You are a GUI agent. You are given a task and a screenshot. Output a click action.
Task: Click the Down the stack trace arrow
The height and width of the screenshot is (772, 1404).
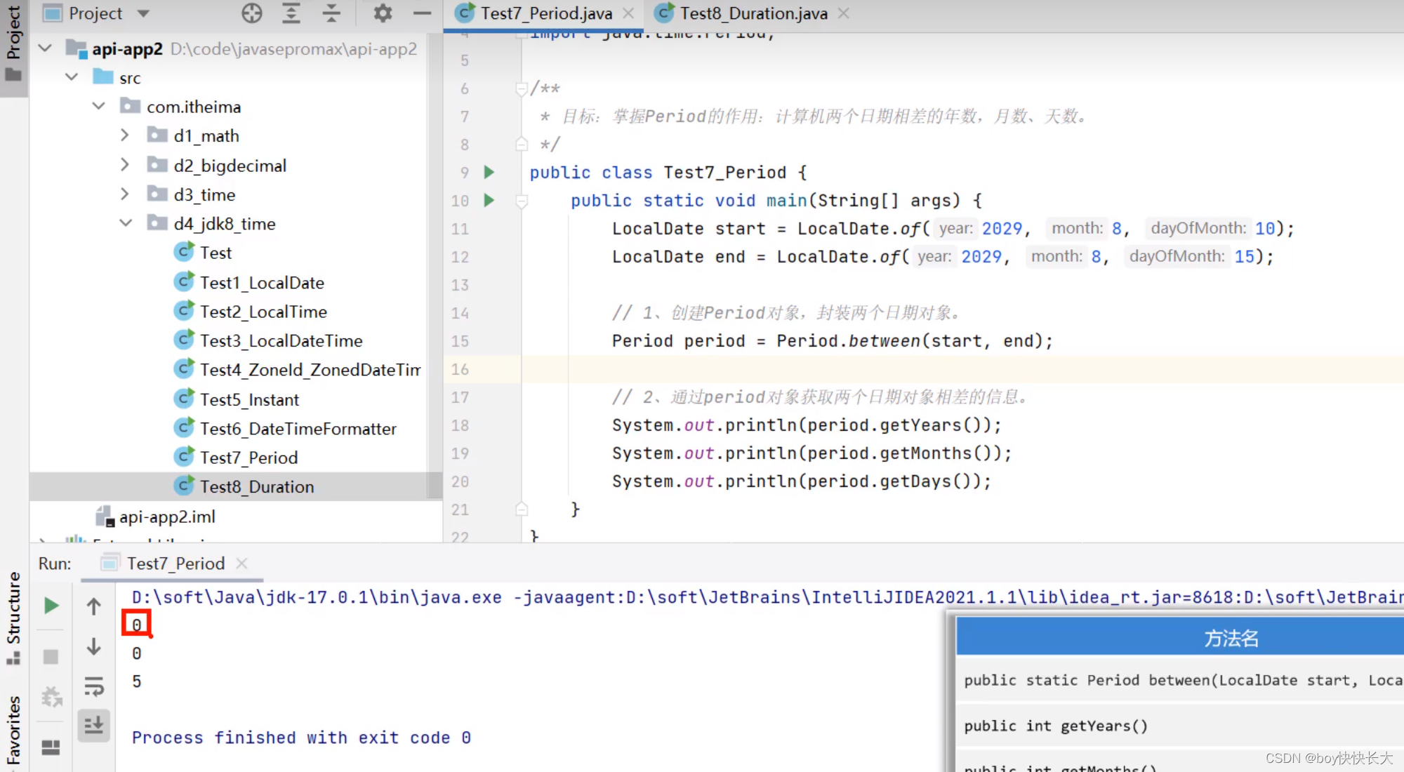(x=93, y=646)
